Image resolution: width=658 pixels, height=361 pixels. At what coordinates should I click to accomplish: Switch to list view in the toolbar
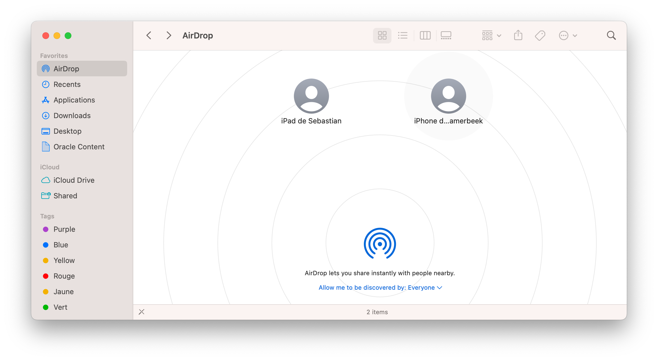coord(403,35)
